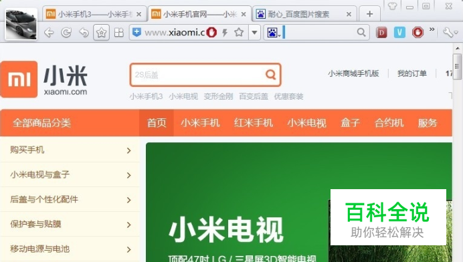The width and height of the screenshot is (463, 262).
Task: Toggle the lightning speed mode icon
Action: [x=225, y=33]
